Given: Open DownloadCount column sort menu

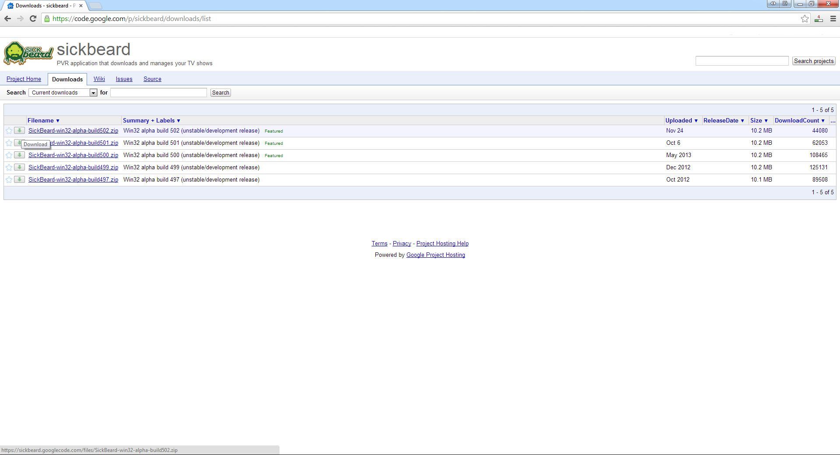Looking at the screenshot, I should [799, 121].
